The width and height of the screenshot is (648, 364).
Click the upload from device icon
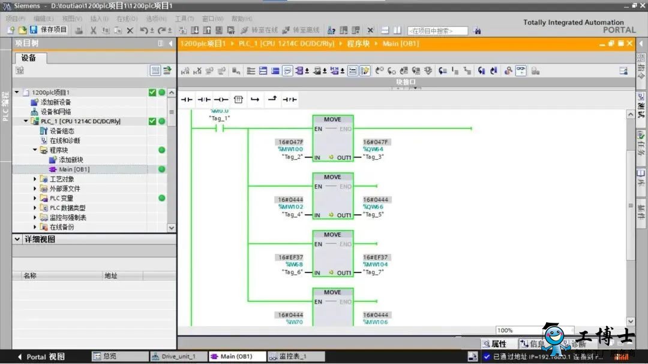tap(207, 31)
